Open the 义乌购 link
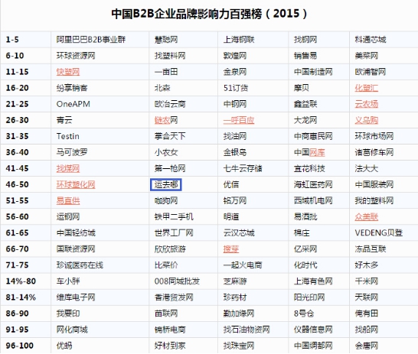418x354 pixels. tap(366, 120)
